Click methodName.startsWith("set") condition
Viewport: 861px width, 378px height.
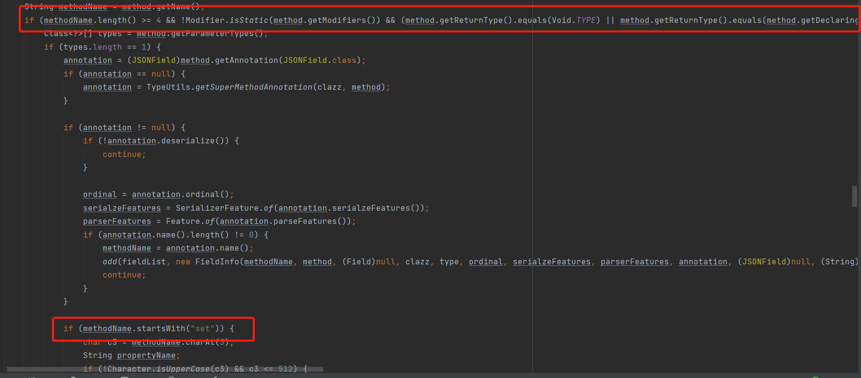click(151, 328)
